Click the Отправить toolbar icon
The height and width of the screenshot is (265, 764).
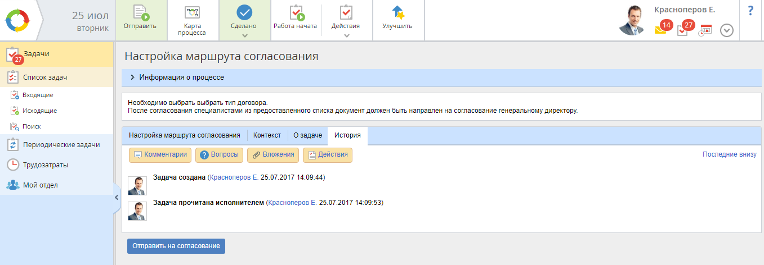click(140, 13)
